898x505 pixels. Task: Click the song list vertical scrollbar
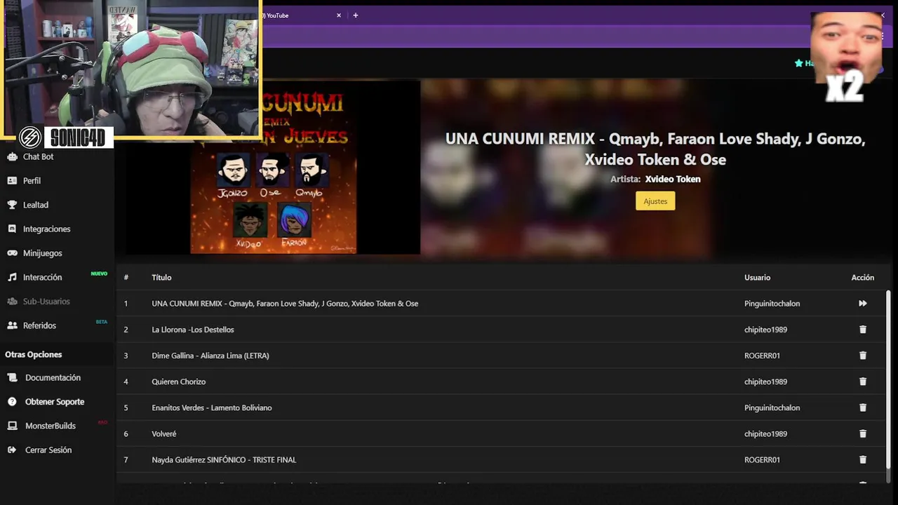pos(888,379)
